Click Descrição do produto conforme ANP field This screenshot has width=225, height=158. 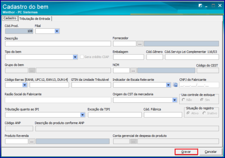click(x=127, y=129)
